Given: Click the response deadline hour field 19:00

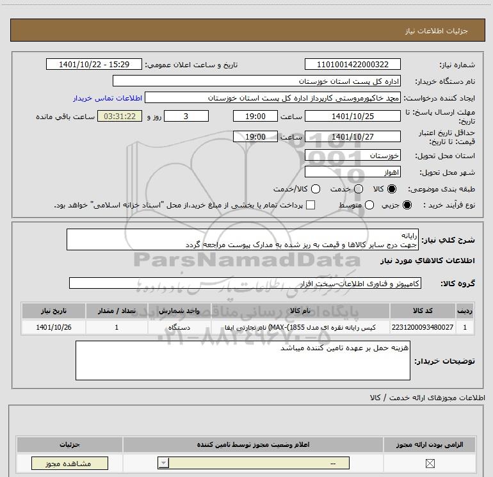Looking at the screenshot, I should (255, 116).
